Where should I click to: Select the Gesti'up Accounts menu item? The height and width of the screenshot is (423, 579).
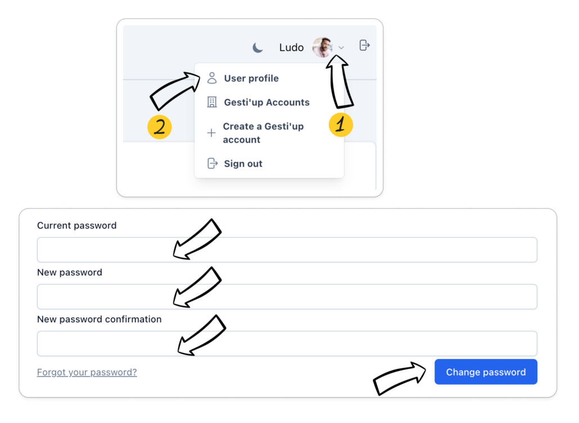266,102
